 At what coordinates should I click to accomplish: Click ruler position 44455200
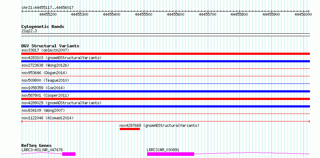(x=48, y=14)
